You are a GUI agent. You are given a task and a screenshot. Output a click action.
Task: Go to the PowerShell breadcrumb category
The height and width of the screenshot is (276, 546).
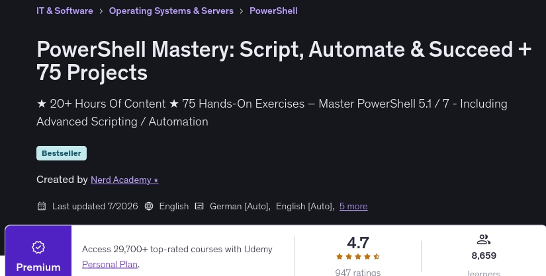pos(273,11)
